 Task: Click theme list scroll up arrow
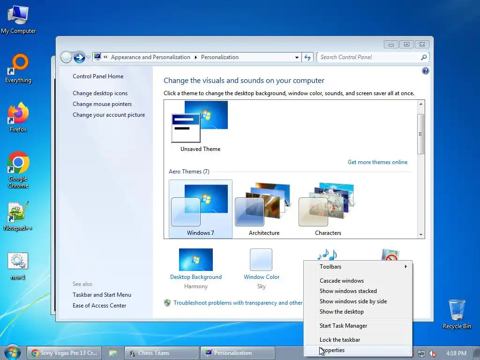[x=420, y=104]
